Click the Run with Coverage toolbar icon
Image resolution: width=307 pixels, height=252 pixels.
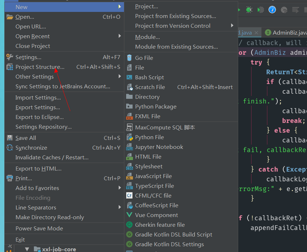(261, 10)
